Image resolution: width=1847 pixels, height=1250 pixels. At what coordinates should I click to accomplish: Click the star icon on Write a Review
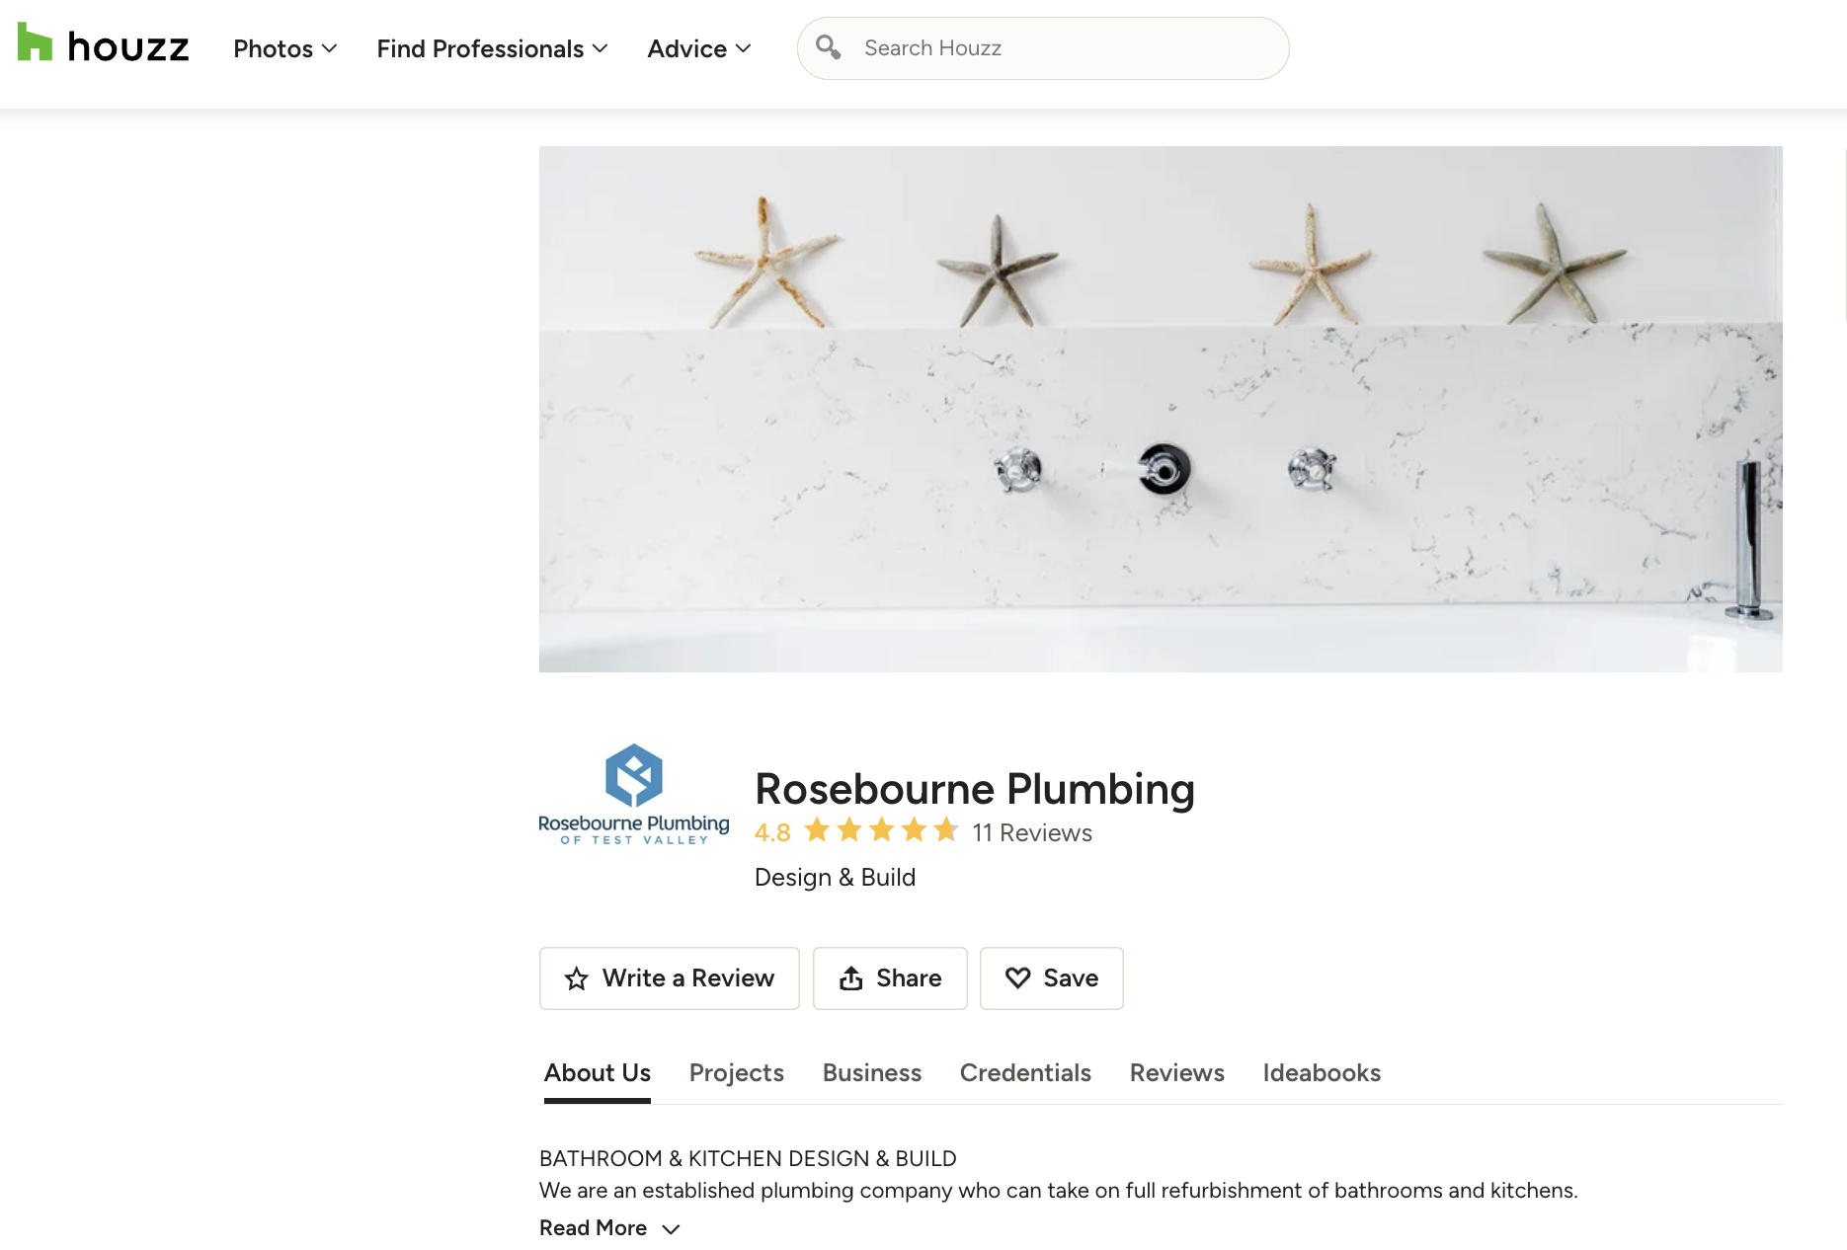(x=577, y=978)
